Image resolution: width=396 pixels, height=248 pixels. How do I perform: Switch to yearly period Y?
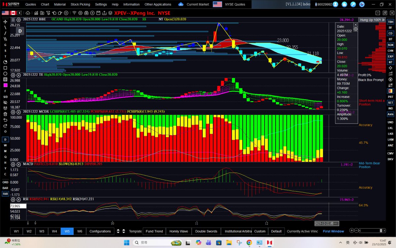5,168
